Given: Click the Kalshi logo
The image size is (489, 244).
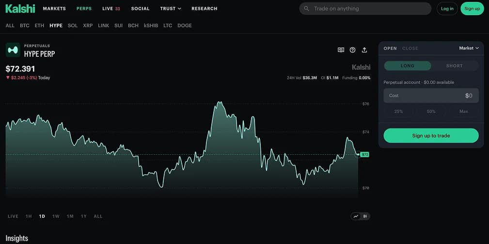Looking at the screenshot, I should click(20, 8).
